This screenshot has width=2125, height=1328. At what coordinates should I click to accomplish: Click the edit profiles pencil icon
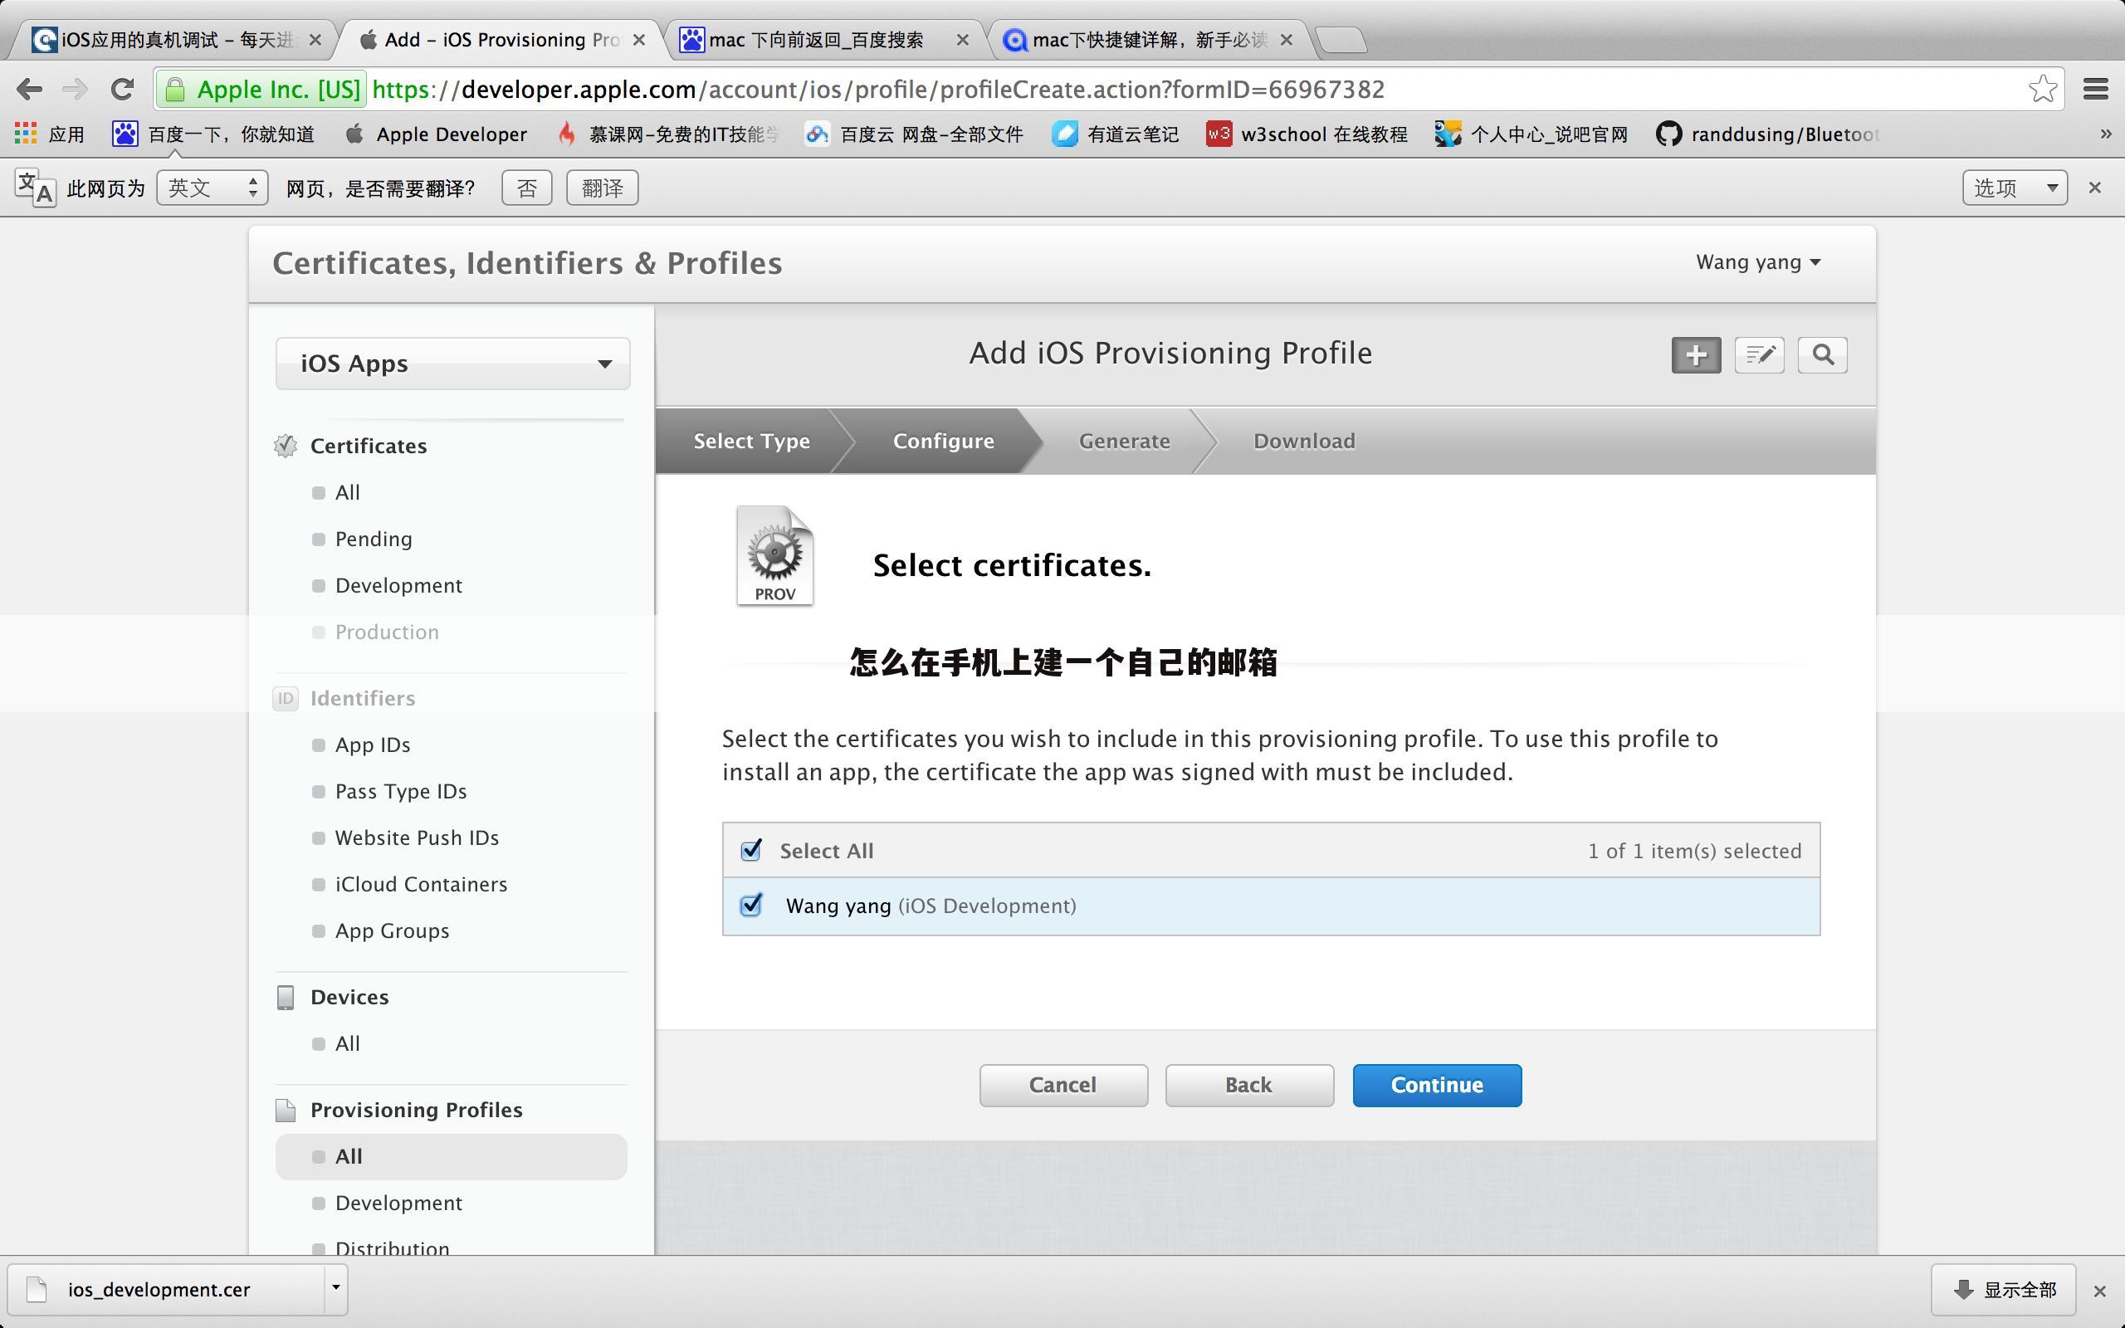1759,355
